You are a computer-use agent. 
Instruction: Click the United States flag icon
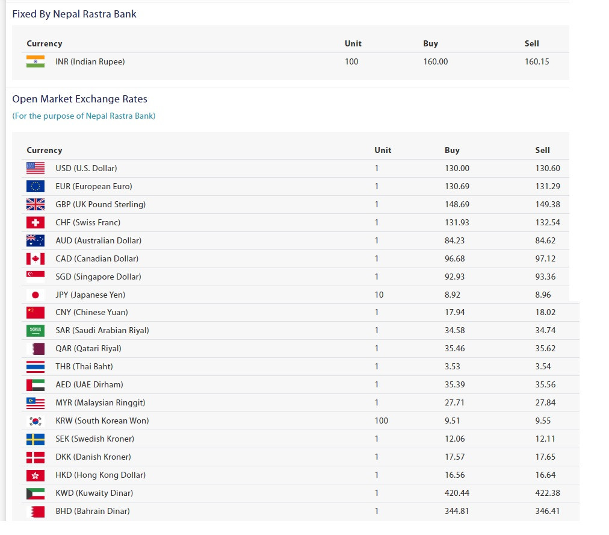[36, 168]
